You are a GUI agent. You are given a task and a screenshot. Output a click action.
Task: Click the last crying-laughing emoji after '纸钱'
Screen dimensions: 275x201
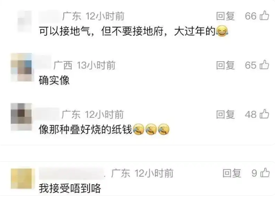coord(164,129)
